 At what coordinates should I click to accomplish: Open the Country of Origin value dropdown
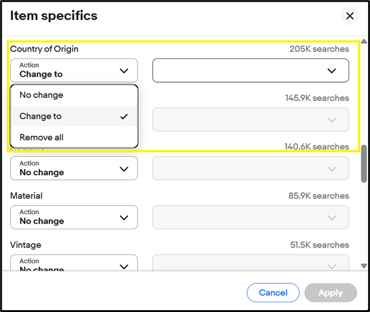(250, 71)
